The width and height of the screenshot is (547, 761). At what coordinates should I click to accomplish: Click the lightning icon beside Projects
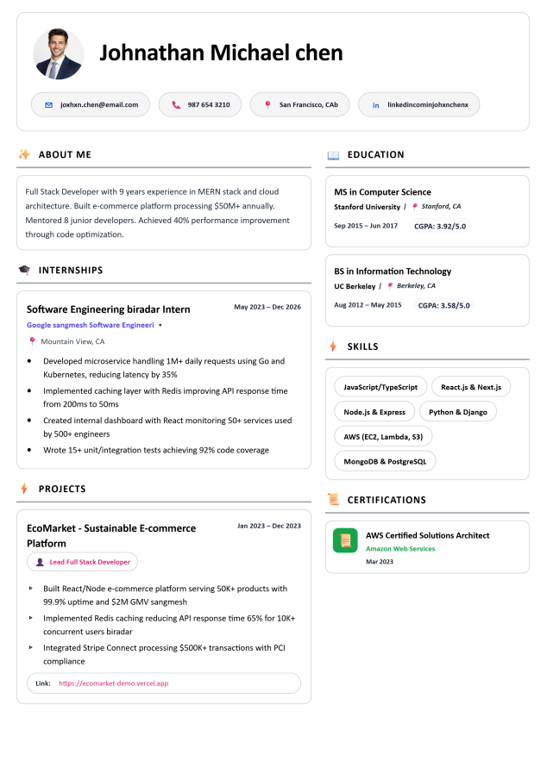pos(24,489)
